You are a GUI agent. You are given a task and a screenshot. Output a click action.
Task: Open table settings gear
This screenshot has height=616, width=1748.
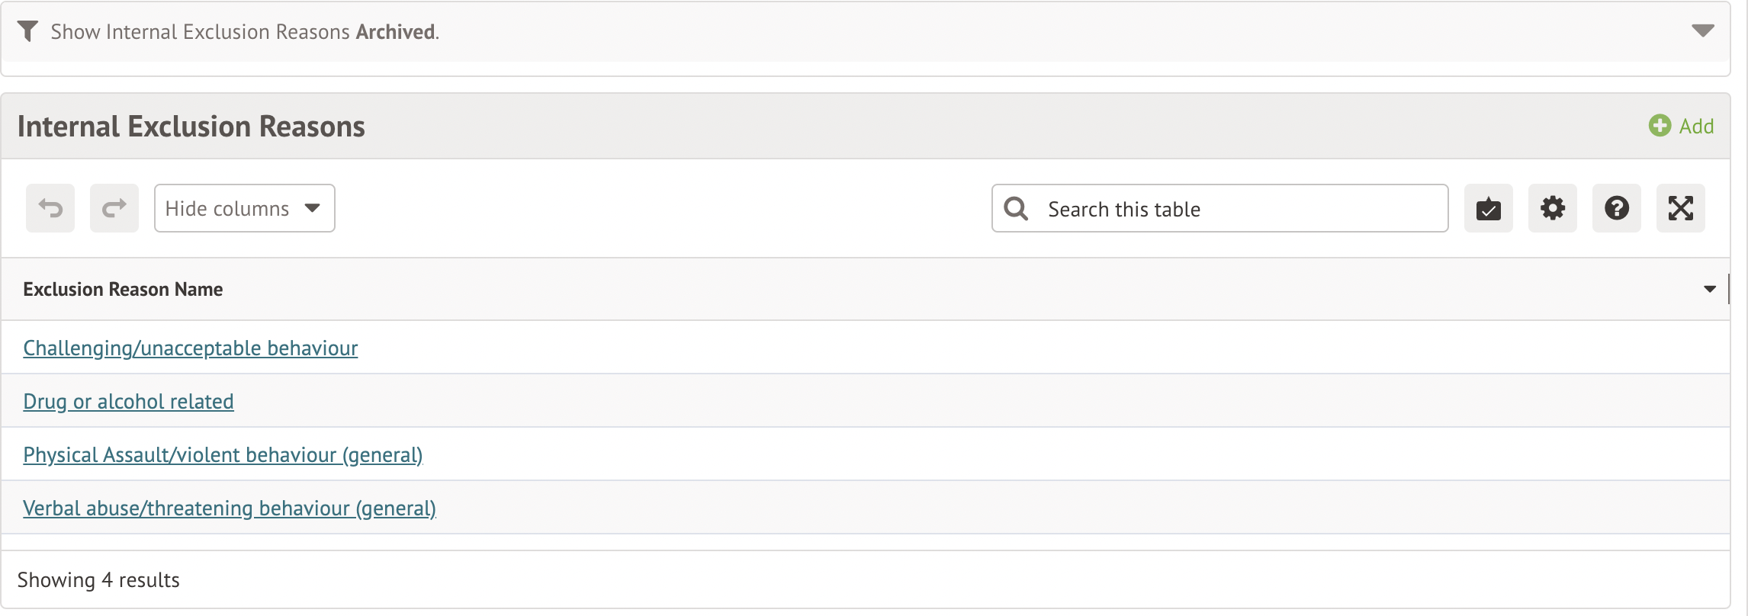click(x=1552, y=208)
